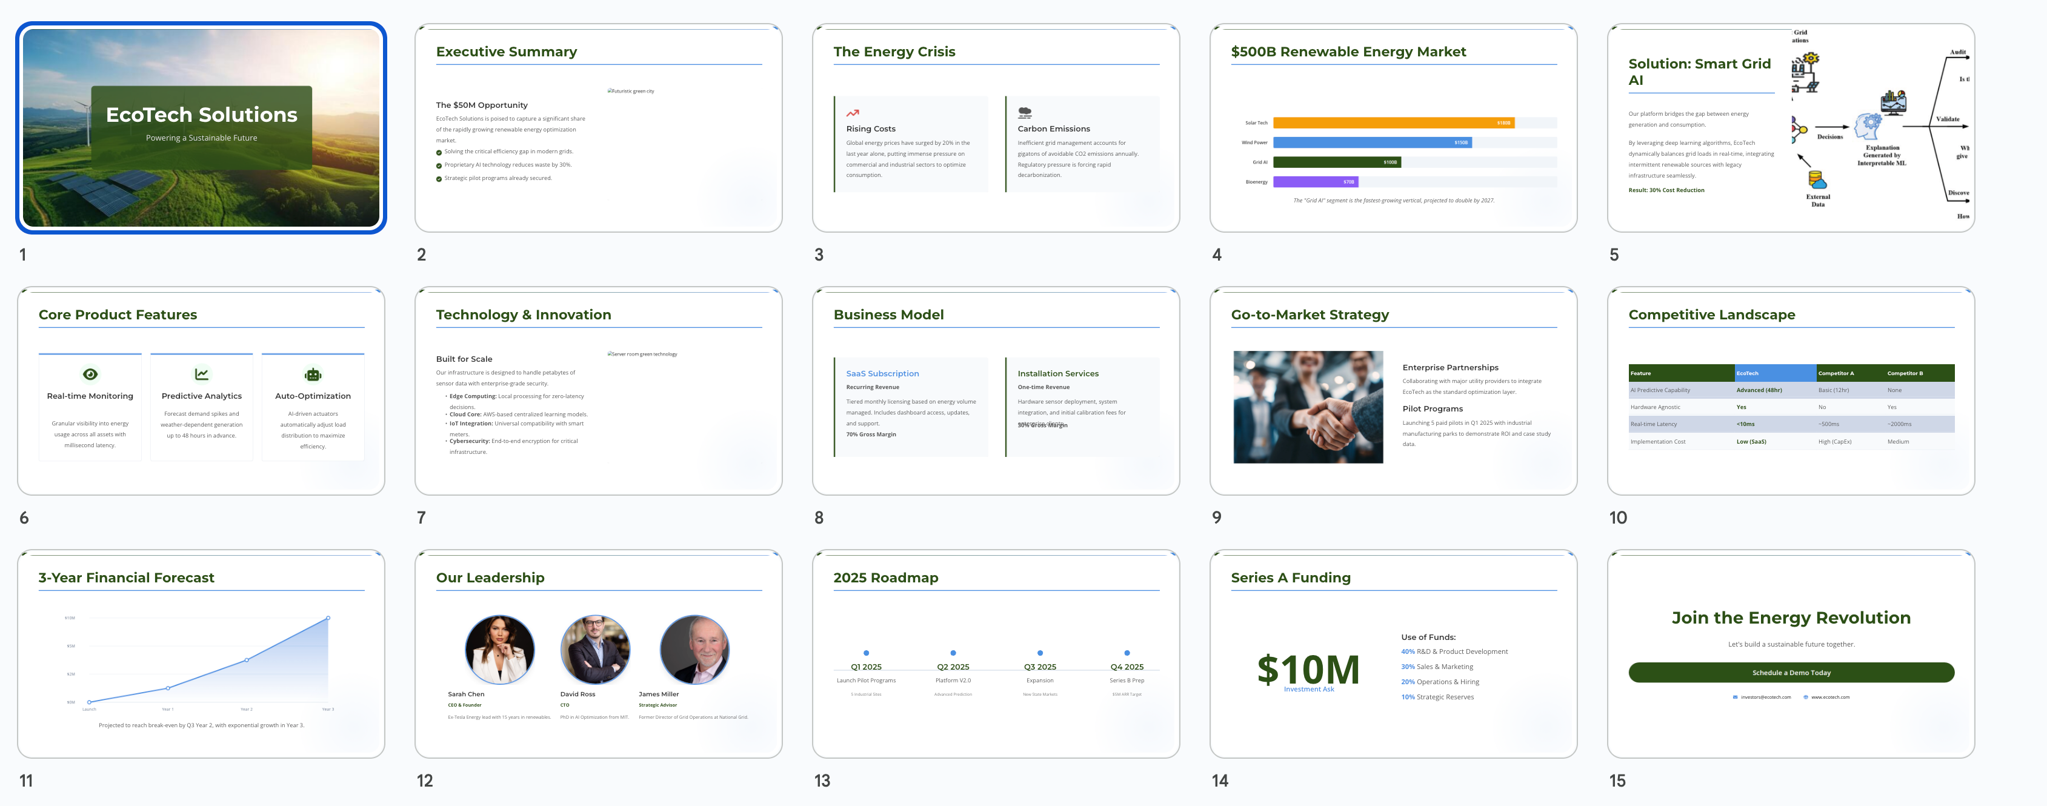Viewport: 2047px width, 806px height.
Task: Select the orange Solar Tech bar
Action: (x=1393, y=122)
